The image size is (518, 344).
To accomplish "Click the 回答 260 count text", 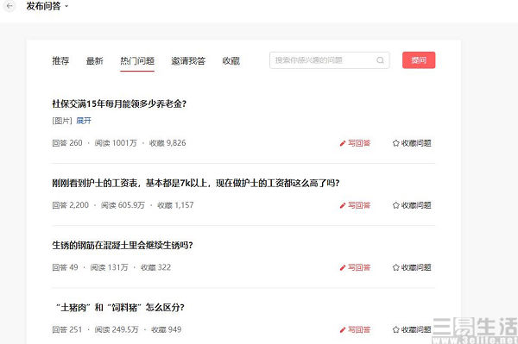I will [x=67, y=143].
